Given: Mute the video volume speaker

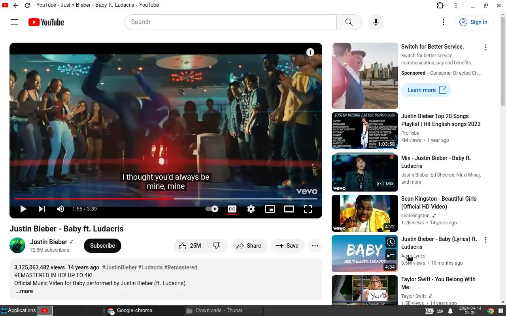Looking at the screenshot, I should [x=60, y=209].
